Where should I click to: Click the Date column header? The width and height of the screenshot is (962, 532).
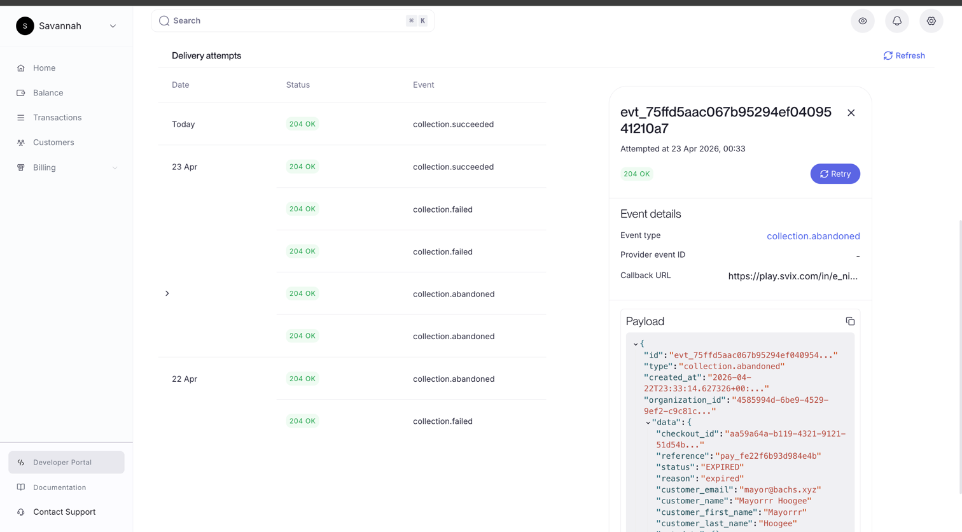coord(181,85)
